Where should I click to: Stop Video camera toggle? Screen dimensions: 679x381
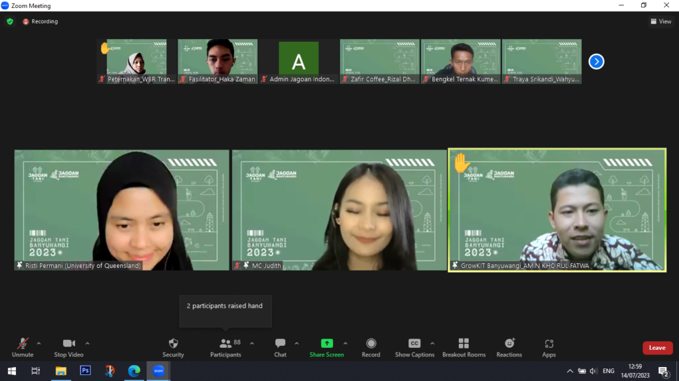point(68,347)
